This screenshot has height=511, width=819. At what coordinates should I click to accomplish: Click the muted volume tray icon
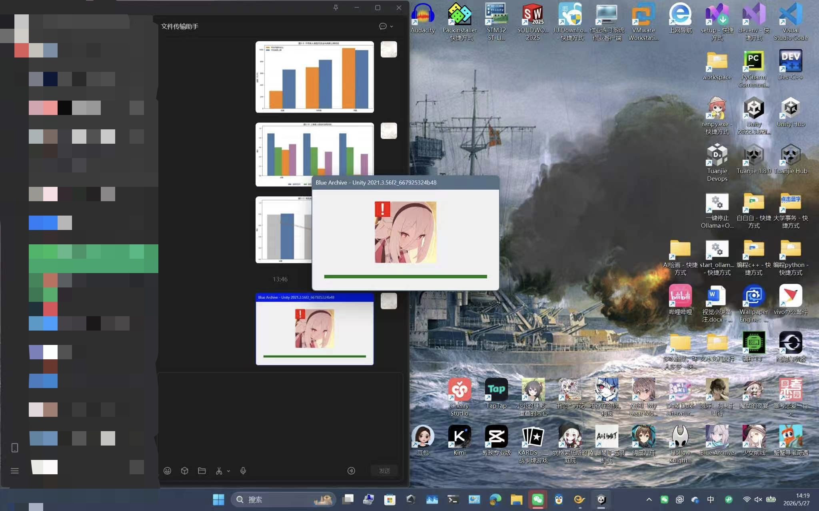click(x=758, y=499)
